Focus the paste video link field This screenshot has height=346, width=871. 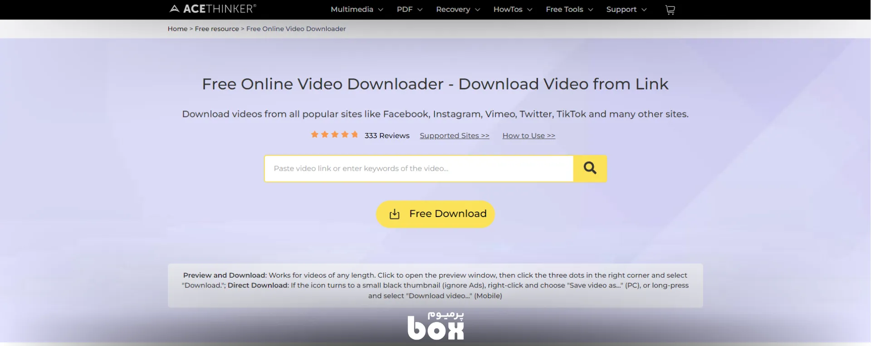coord(419,168)
